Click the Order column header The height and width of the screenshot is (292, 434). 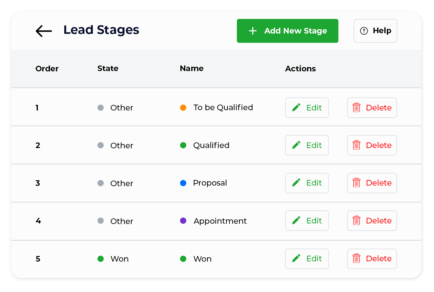click(x=47, y=69)
